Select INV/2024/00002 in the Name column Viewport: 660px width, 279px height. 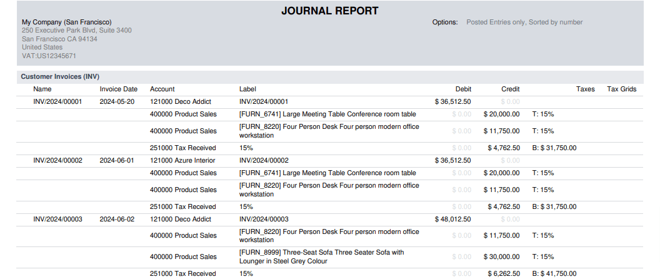(x=57, y=160)
